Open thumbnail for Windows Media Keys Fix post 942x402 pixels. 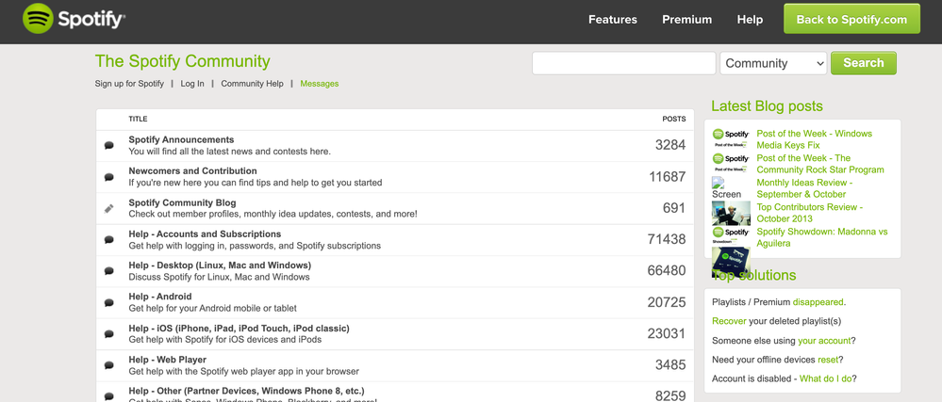pyautogui.click(x=731, y=138)
